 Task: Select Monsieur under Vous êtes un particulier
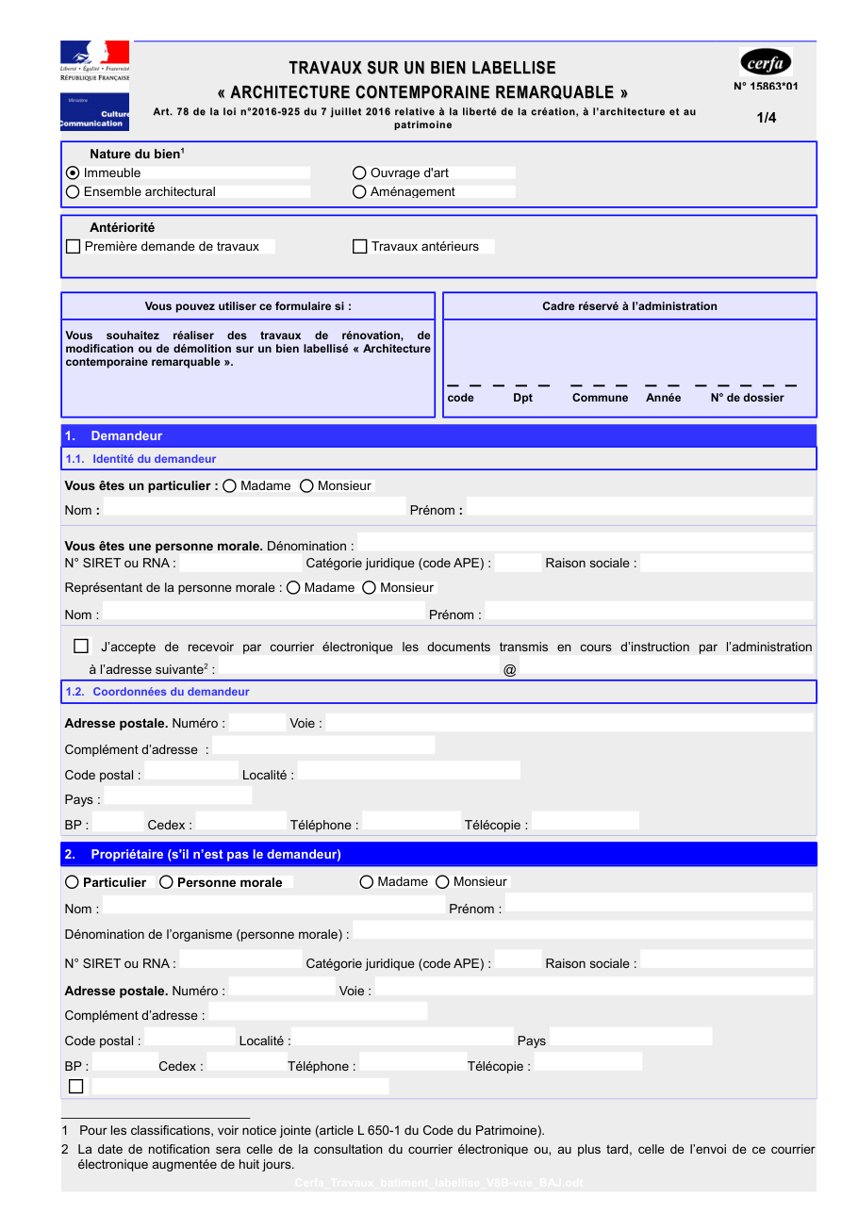click(x=306, y=485)
